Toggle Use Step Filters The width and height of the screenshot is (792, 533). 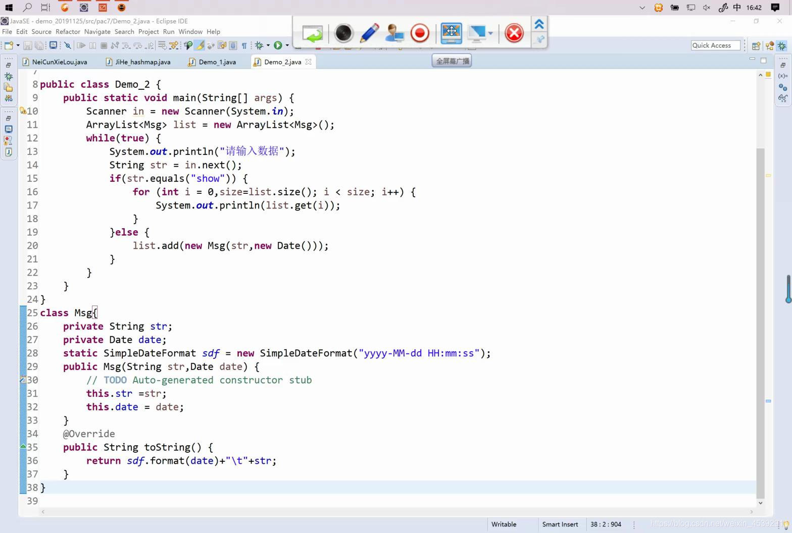point(173,45)
